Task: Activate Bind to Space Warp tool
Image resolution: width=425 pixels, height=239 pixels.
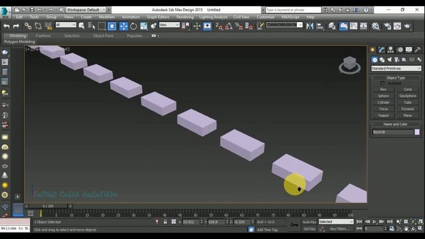Action: click(x=48, y=26)
